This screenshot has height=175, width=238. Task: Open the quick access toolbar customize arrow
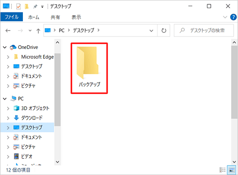(x=42, y=7)
